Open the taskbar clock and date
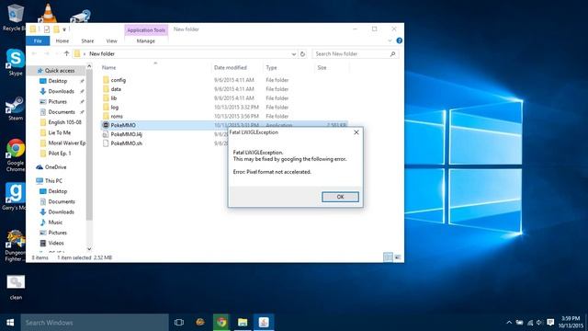Screen dimensions: 588x331 570,322
